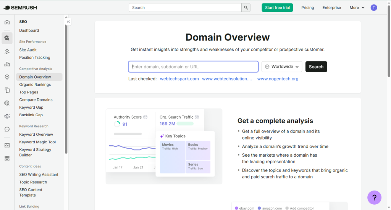Click the header Search text box

pos(185,8)
